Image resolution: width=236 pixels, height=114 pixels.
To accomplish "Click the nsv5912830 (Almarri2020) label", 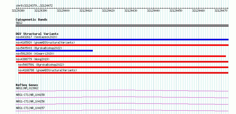I will 35,54.
